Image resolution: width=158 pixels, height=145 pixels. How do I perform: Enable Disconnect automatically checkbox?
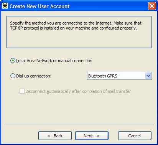[22, 91]
